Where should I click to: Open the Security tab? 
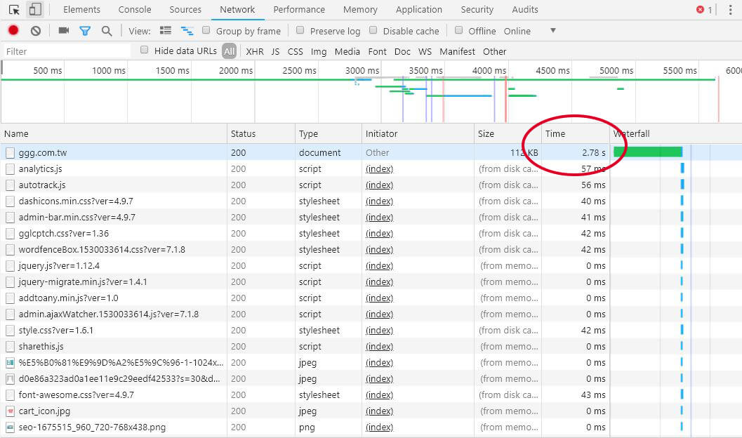click(x=477, y=9)
